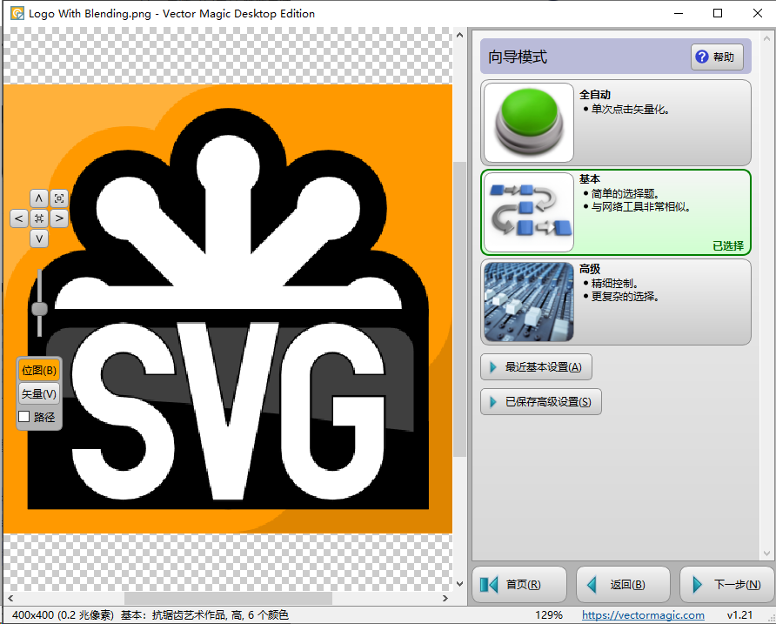The image size is (776, 624).
Task: Click the image horizontal scrollbar thumb
Action: (x=228, y=598)
